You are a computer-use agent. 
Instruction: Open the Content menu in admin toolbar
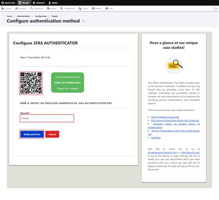[6, 8]
